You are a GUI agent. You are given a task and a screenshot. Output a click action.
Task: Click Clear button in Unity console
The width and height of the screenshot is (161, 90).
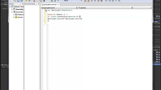pos(4,67)
